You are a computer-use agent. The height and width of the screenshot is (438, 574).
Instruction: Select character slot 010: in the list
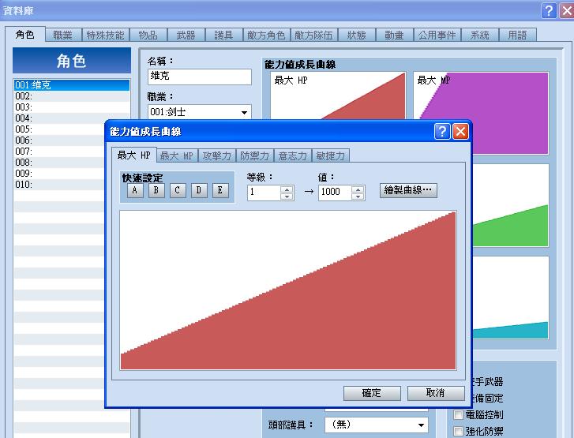click(60, 184)
